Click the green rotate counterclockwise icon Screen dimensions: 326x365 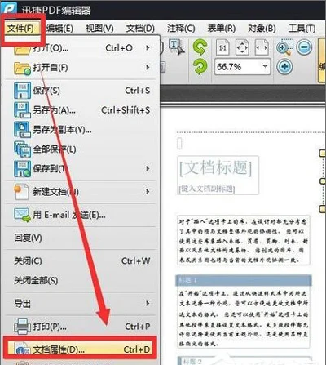200,47
